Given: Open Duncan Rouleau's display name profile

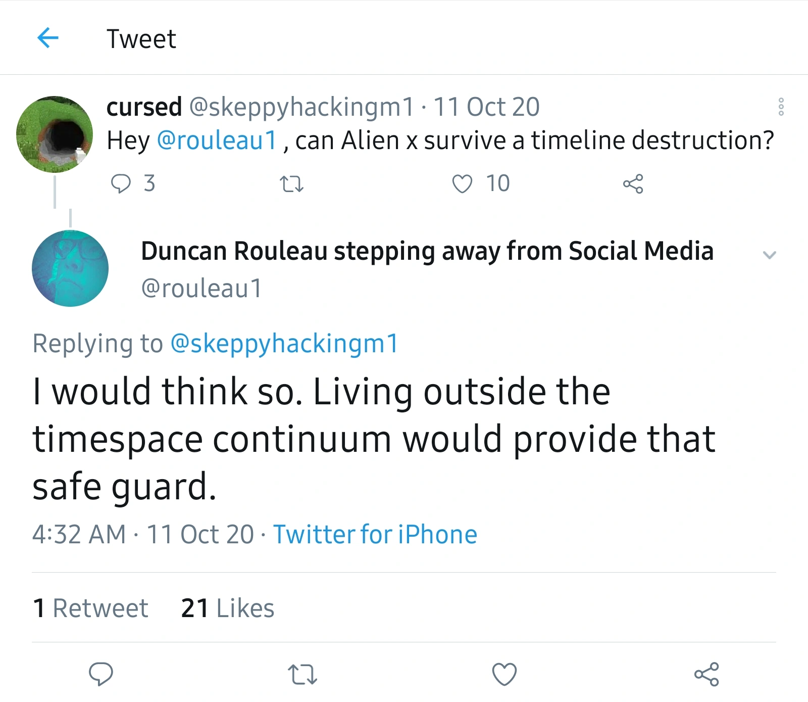Looking at the screenshot, I should click(427, 251).
